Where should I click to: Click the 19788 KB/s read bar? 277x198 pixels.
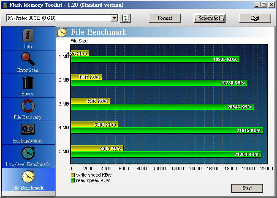click(159, 83)
